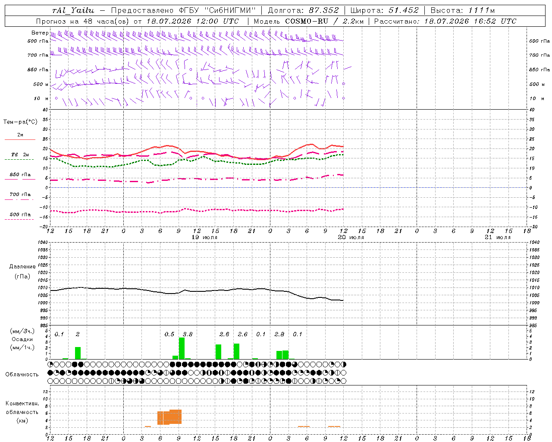Click the tallest green precipitation bar

[x=182, y=348]
